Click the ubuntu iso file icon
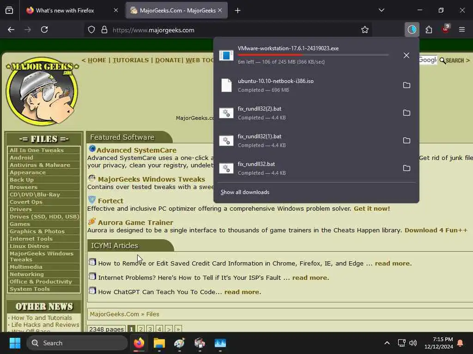 [226, 85]
